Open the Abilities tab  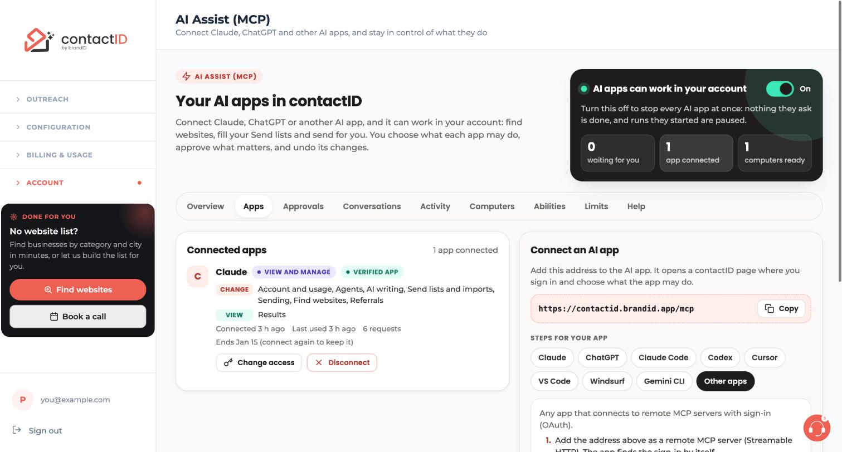tap(549, 207)
